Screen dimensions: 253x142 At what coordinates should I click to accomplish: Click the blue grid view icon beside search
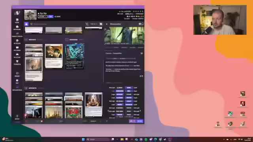pyautogui.click(x=26, y=24)
